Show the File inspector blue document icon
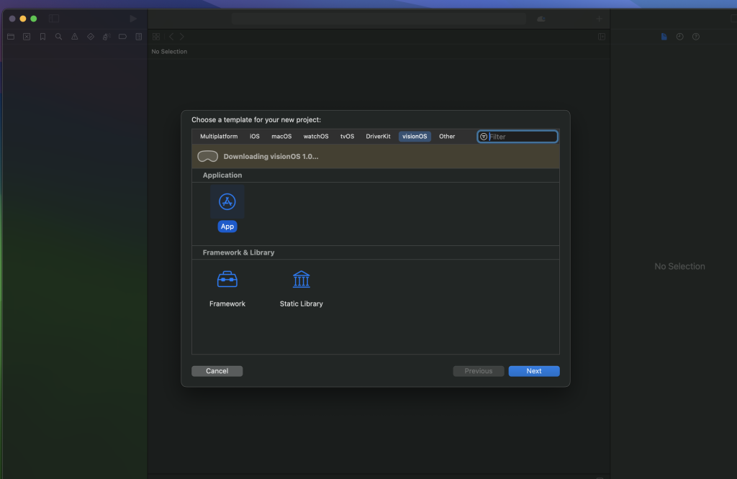 pyautogui.click(x=663, y=36)
